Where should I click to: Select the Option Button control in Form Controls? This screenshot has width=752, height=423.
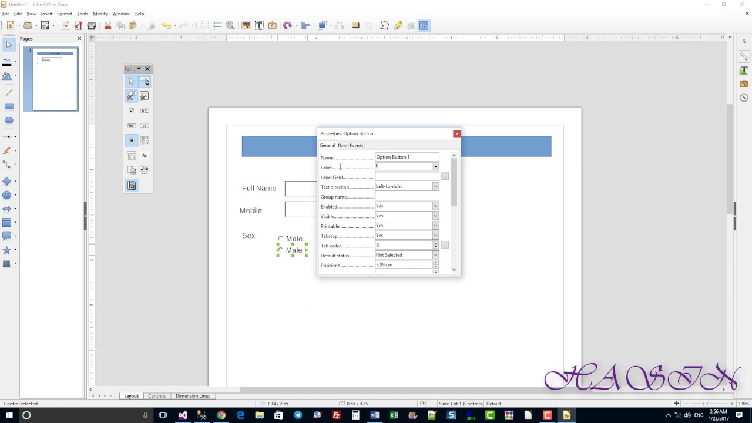coord(132,140)
